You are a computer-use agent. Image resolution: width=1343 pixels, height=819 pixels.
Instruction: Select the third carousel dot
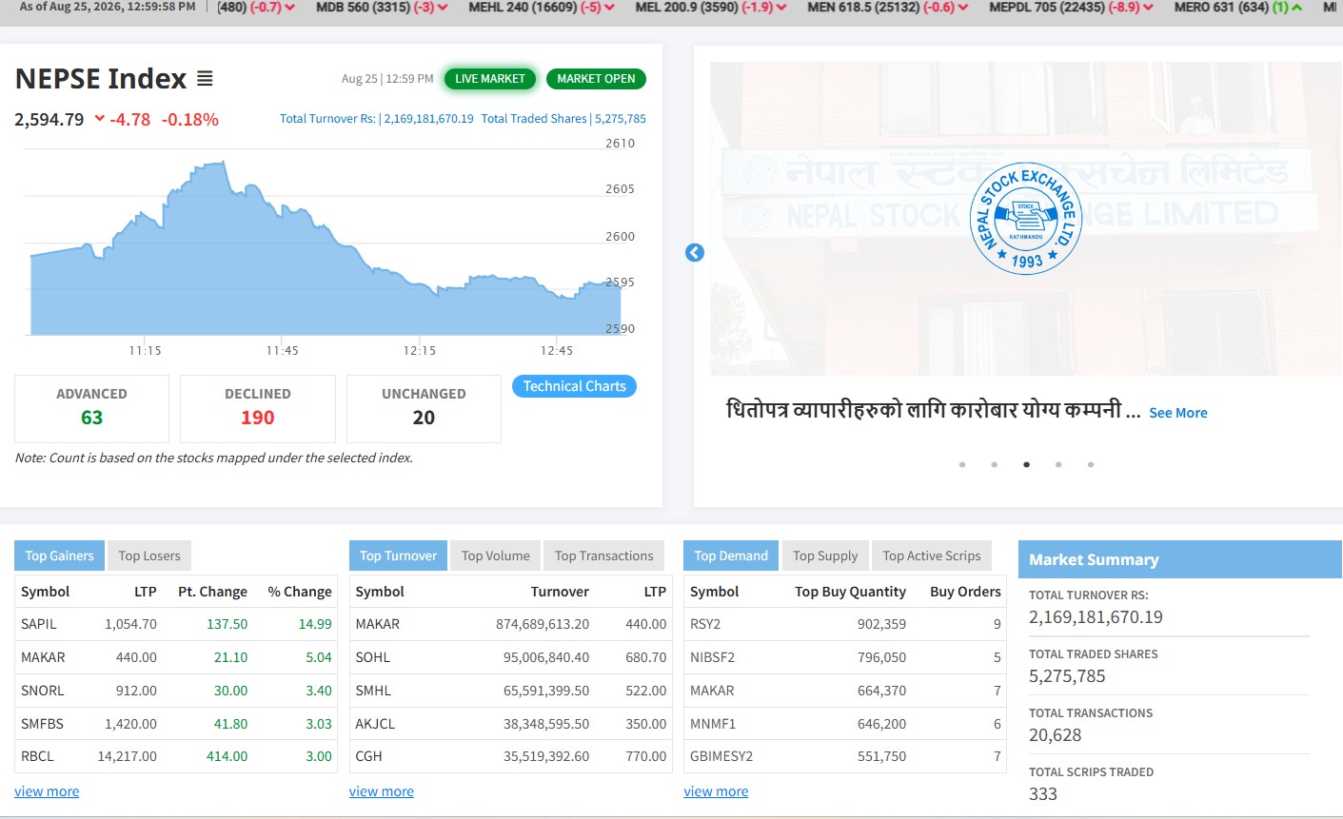[1026, 465]
